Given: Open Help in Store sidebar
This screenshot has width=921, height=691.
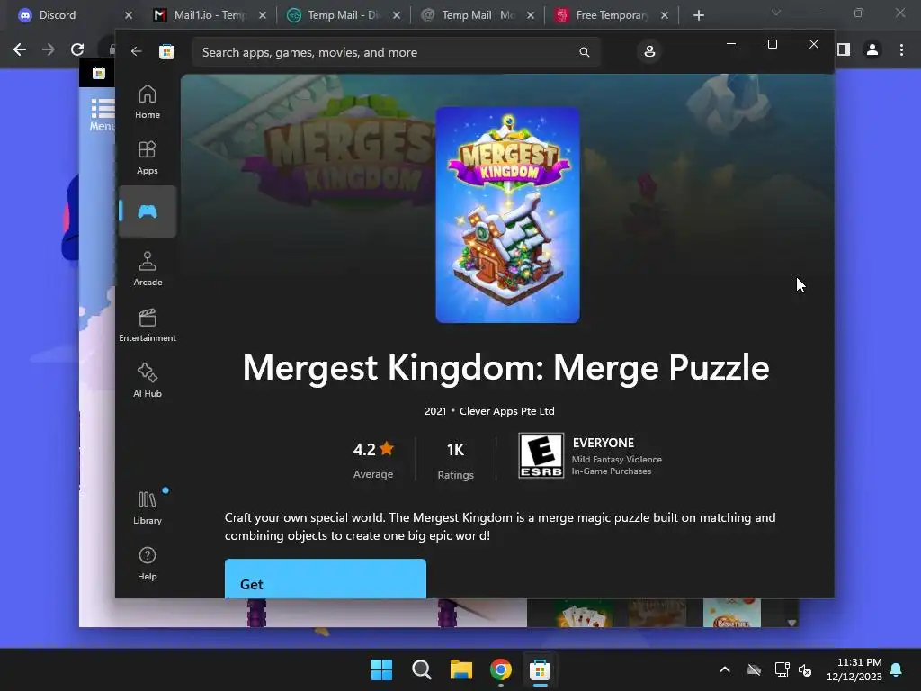Looking at the screenshot, I should (x=147, y=563).
